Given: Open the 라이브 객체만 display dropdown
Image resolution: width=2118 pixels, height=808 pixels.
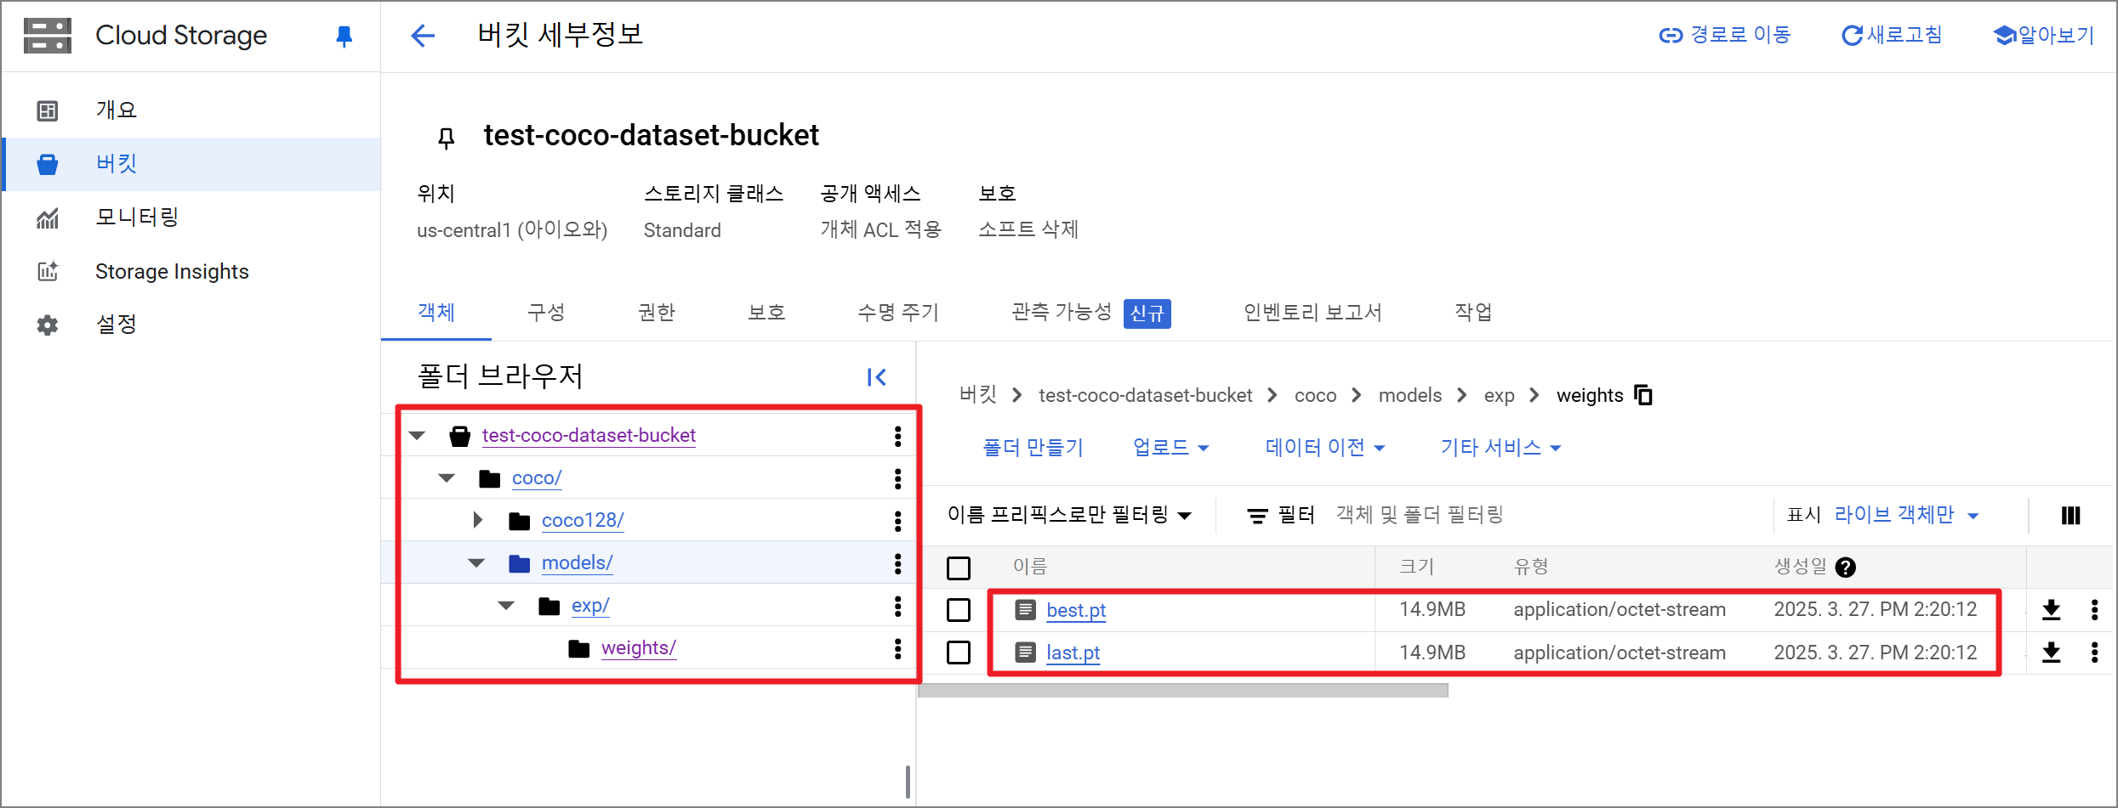Looking at the screenshot, I should click(1906, 516).
